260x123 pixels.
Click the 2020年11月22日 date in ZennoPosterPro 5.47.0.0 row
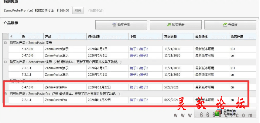pyautogui.click(x=99, y=87)
